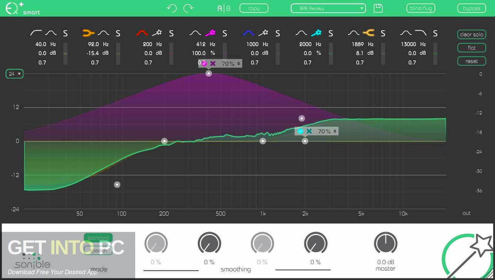The width and height of the screenshot is (495, 280).
Task: Click the reset button
Action: click(472, 61)
